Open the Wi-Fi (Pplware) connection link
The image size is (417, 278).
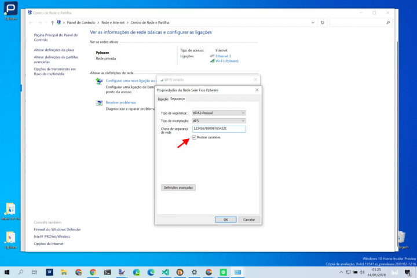click(227, 61)
